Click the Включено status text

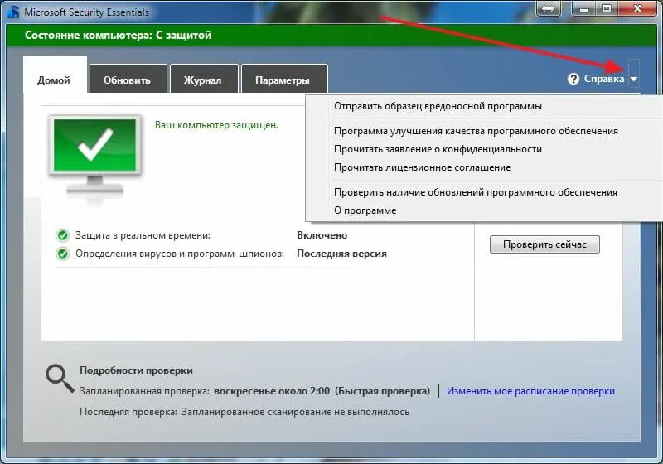322,235
